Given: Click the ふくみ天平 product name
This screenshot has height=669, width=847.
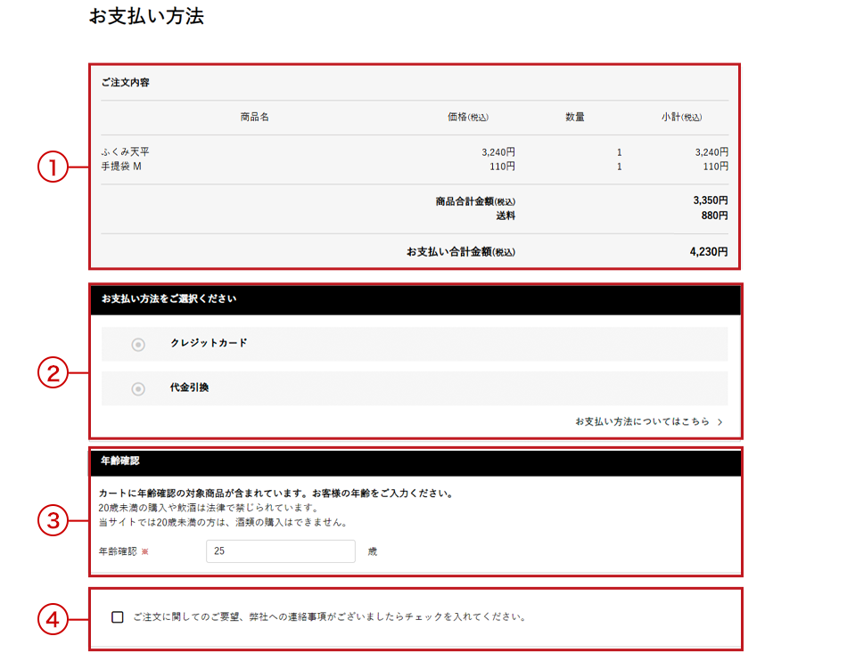Looking at the screenshot, I should 126,151.
